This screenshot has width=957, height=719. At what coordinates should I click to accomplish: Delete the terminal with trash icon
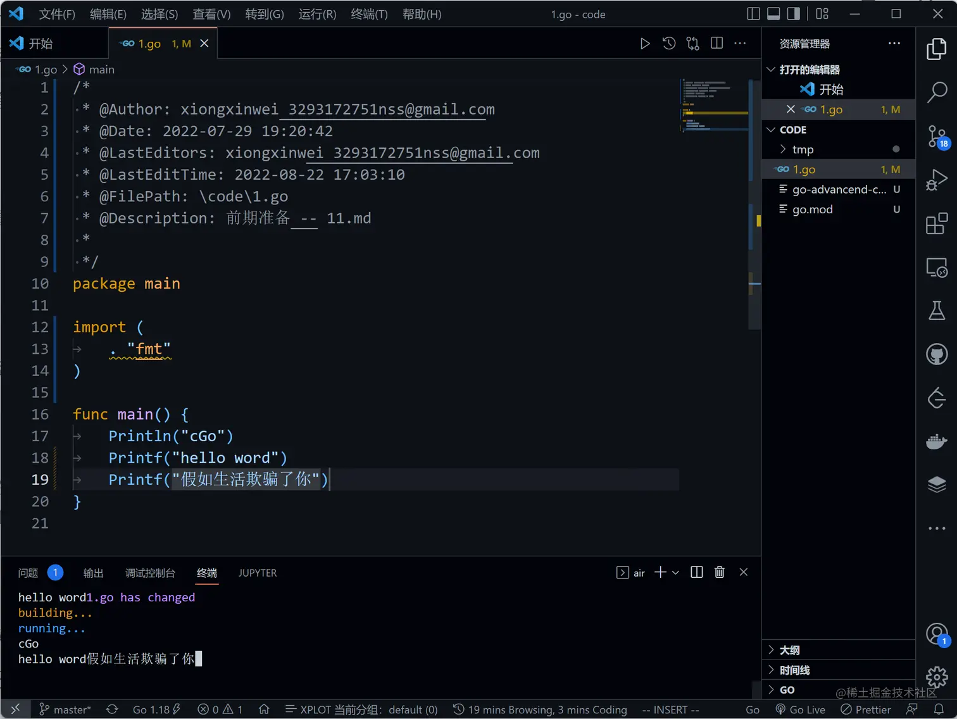pos(719,572)
